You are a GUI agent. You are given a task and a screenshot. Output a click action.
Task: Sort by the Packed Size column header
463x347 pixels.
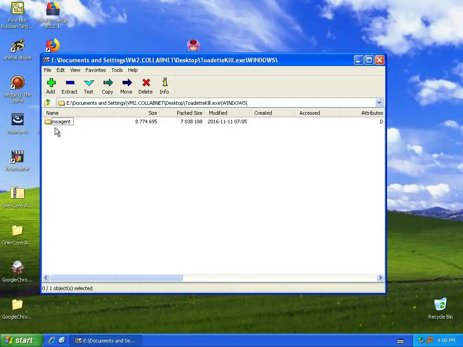[182, 113]
